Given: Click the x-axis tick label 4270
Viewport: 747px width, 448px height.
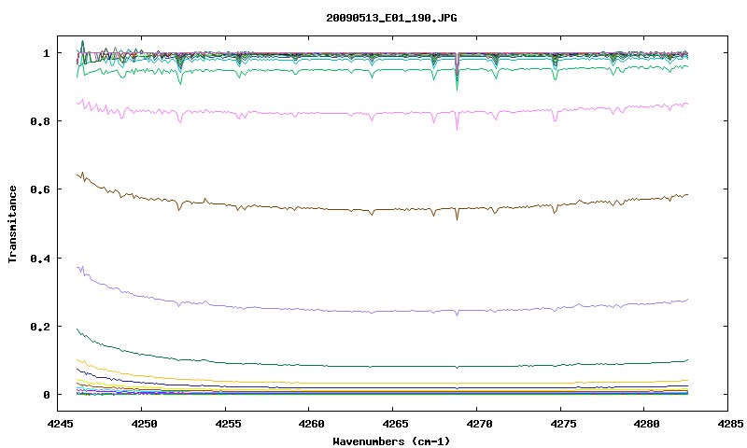Looking at the screenshot, I should tap(479, 424).
